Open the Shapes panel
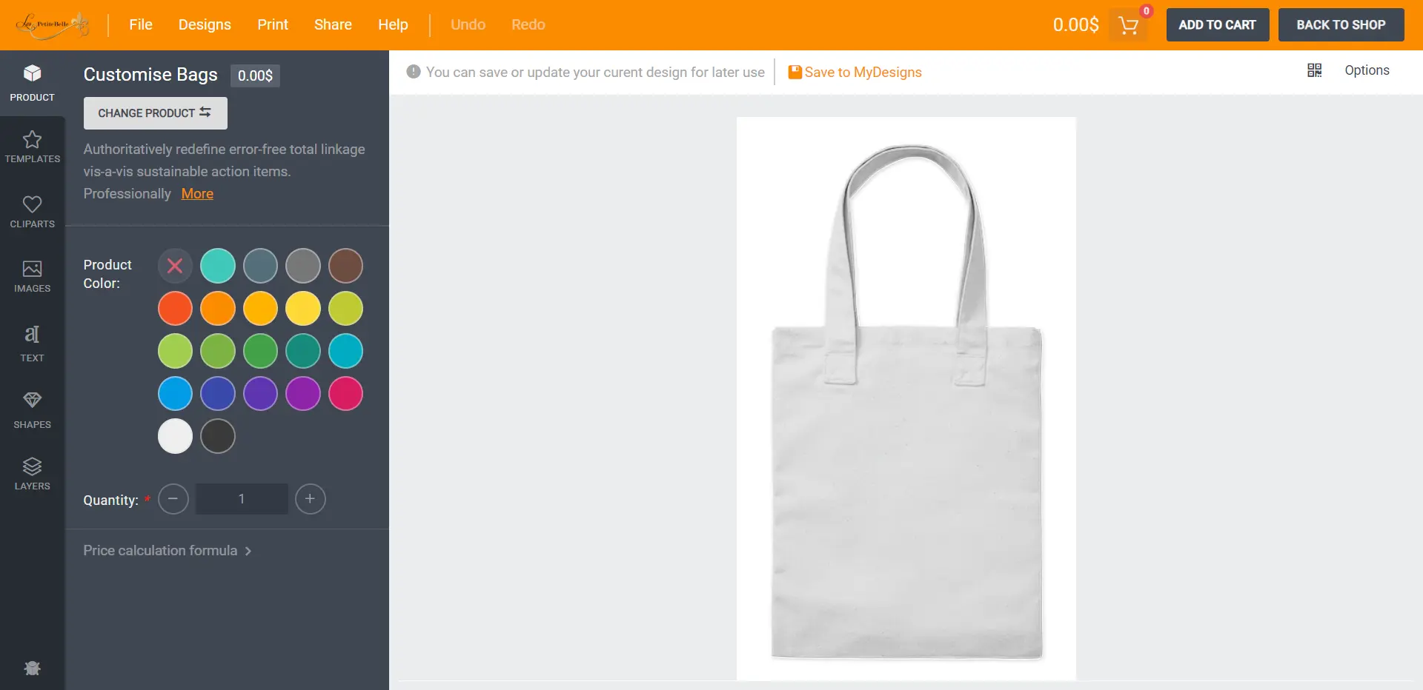Viewport: 1423px width, 690px height. pos(32,409)
